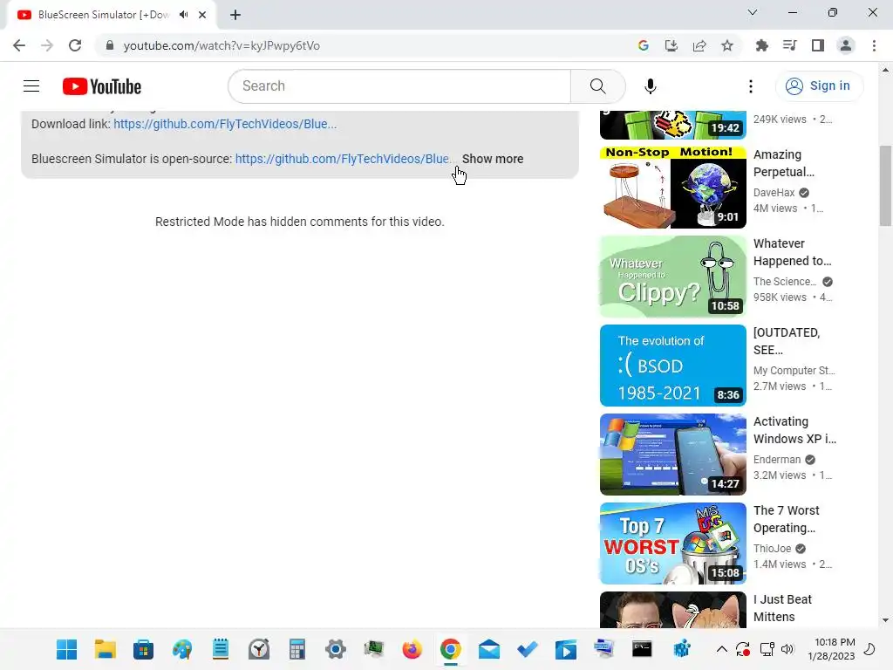The height and width of the screenshot is (670, 893).
Task: Open File Explorer from taskbar
Action: point(106,649)
